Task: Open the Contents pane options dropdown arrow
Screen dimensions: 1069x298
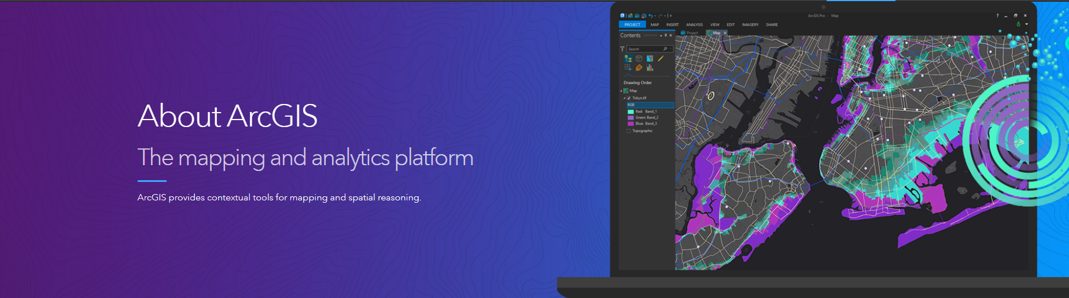Action: click(661, 36)
